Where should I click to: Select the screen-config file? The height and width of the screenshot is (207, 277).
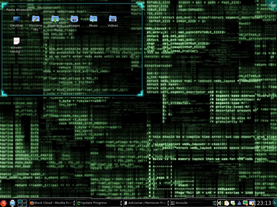point(16,41)
